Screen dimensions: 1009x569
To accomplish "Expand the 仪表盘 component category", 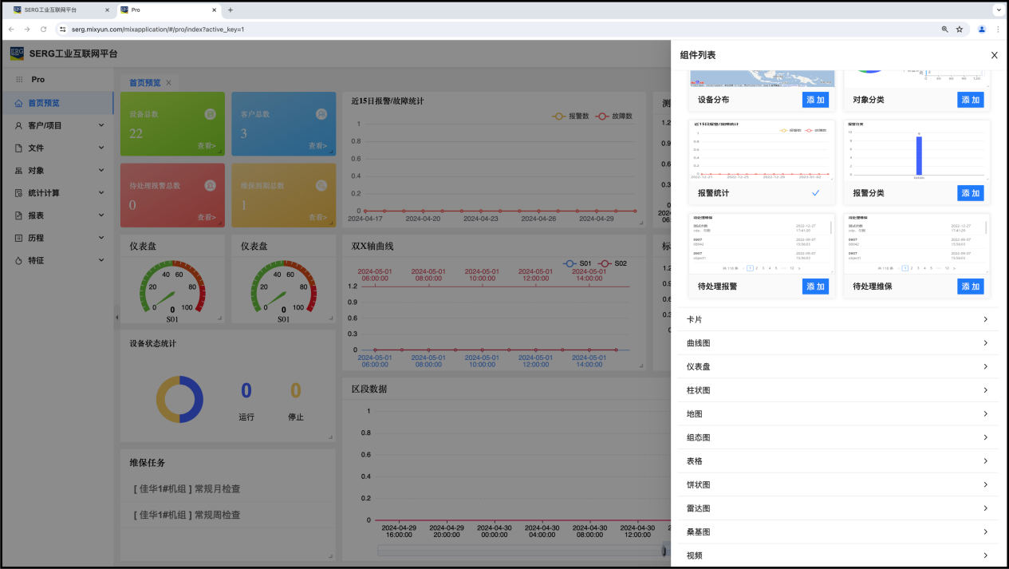I will pyautogui.click(x=838, y=366).
